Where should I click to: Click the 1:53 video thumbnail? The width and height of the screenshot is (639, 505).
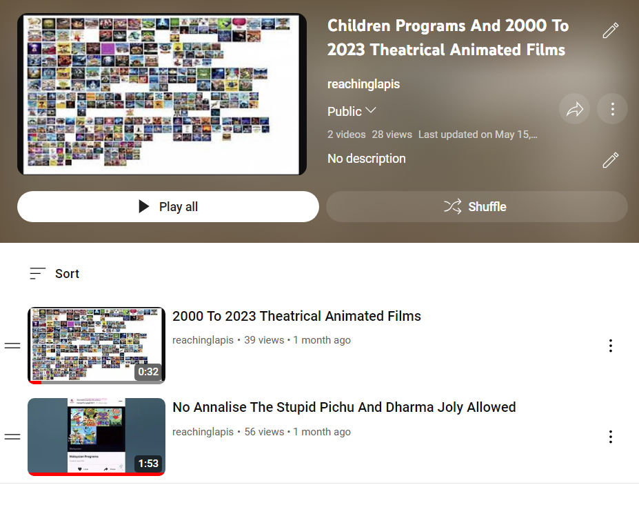[x=97, y=437]
